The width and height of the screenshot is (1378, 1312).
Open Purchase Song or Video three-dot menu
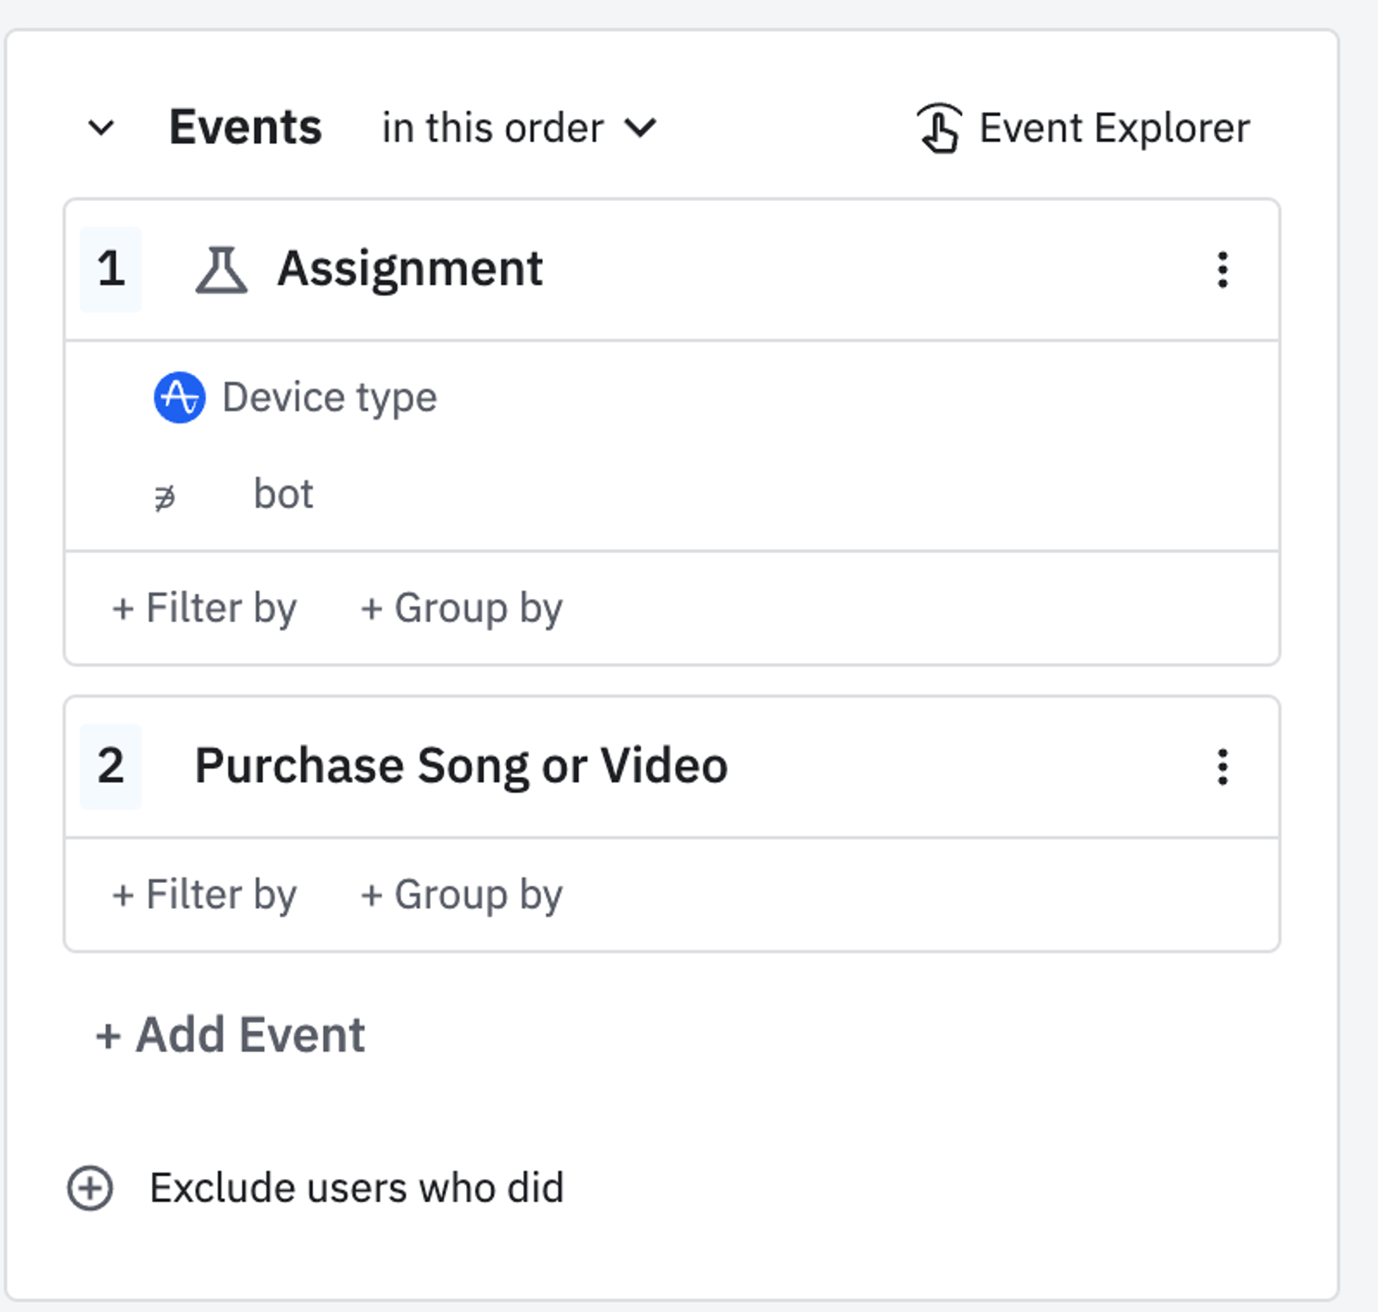pyautogui.click(x=1222, y=767)
